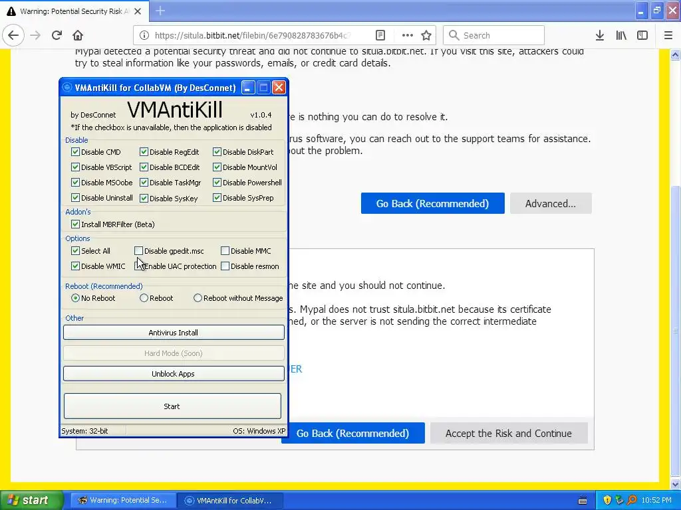Check the Disable MMC option
This screenshot has height=510, width=681.
coord(225,250)
